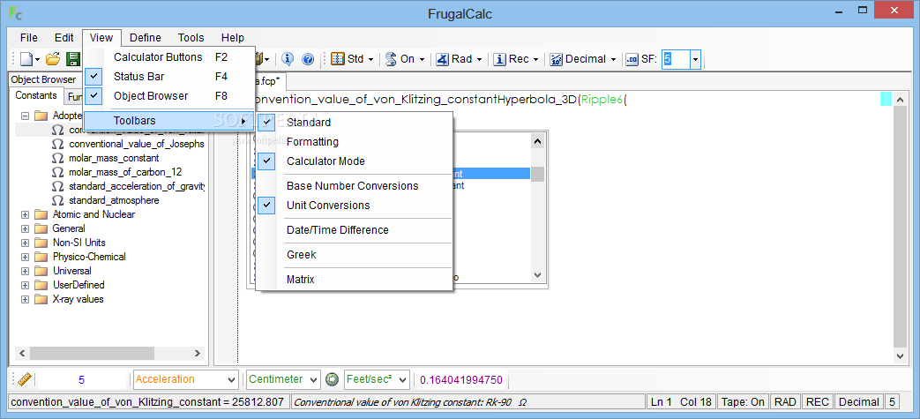Click the Tape: On status bar cell
Viewport: 920px width, 419px height.
742,402
